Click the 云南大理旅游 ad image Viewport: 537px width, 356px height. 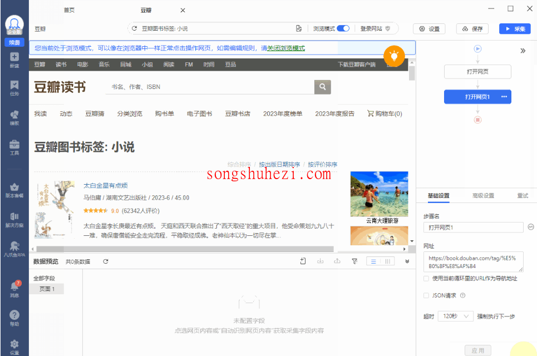pos(379,194)
